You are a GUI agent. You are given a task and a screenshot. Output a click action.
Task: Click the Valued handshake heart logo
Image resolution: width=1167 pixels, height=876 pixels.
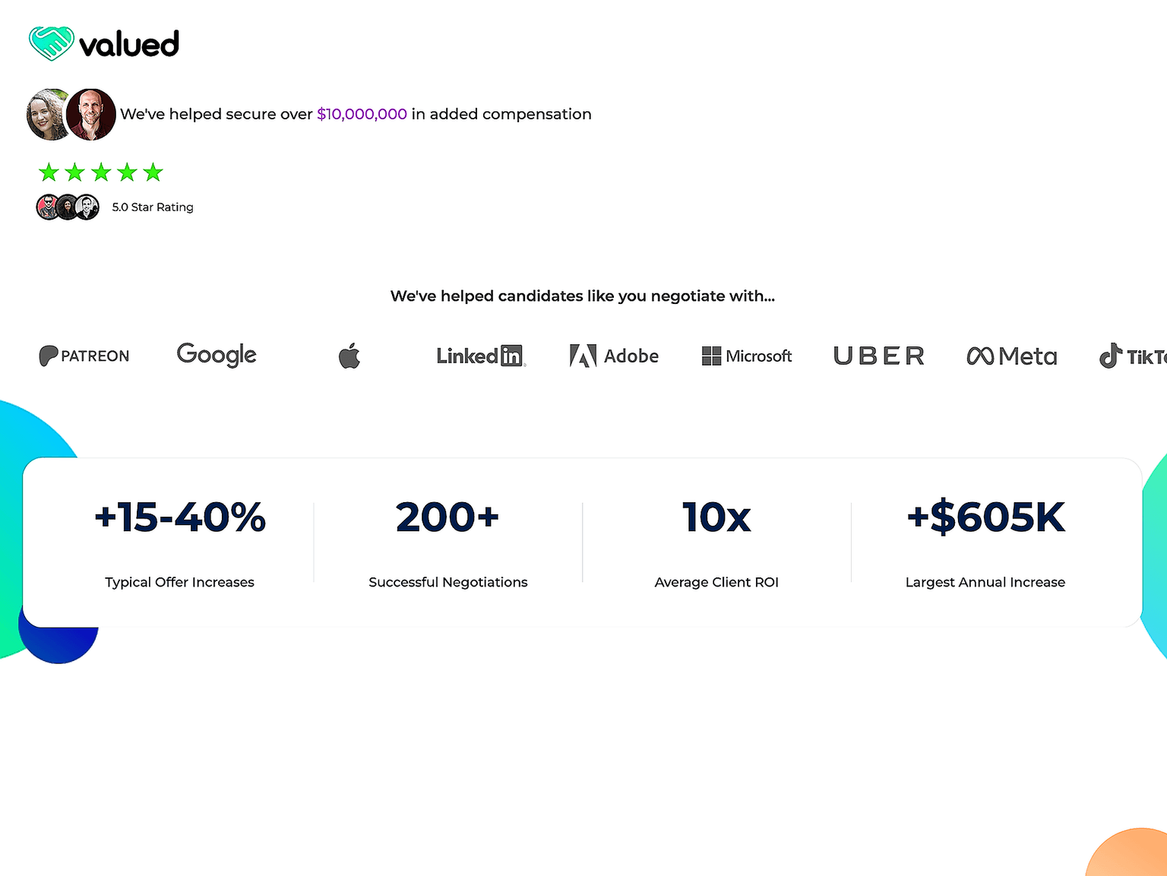(52, 43)
